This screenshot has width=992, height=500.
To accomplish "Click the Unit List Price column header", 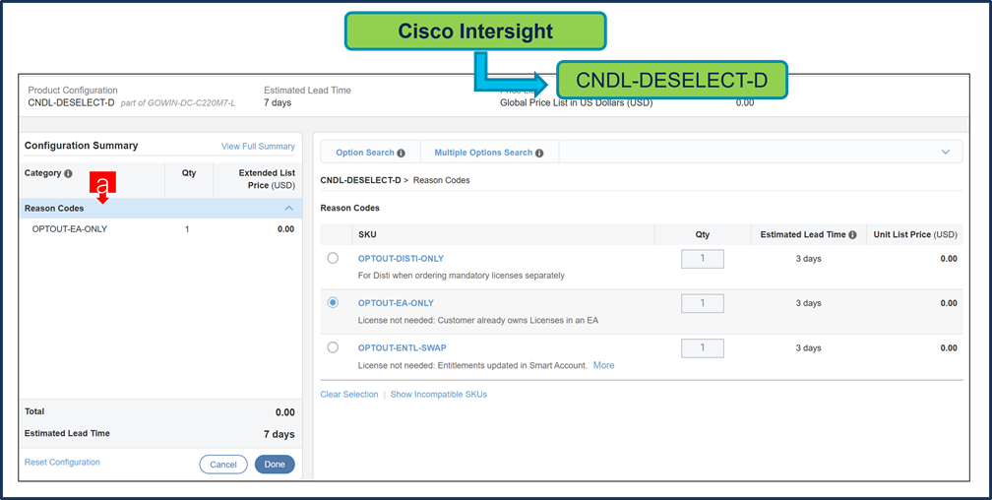I will click(x=914, y=235).
